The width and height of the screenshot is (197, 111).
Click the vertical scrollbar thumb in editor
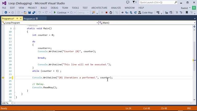(194, 56)
